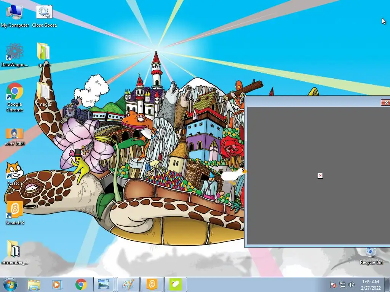
Task: Open the My Computer desktop icon
Action: click(15, 16)
